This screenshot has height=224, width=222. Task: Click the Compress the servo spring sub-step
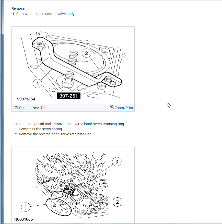(x=41, y=129)
